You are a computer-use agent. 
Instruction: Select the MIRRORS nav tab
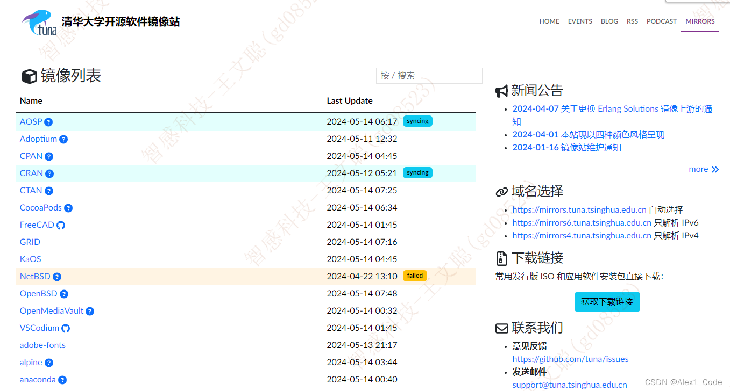pyautogui.click(x=700, y=21)
